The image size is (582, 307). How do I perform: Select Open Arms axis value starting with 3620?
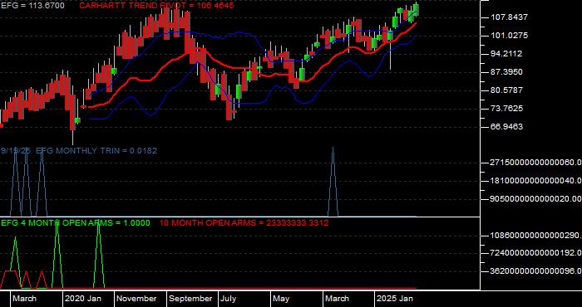click(x=535, y=271)
